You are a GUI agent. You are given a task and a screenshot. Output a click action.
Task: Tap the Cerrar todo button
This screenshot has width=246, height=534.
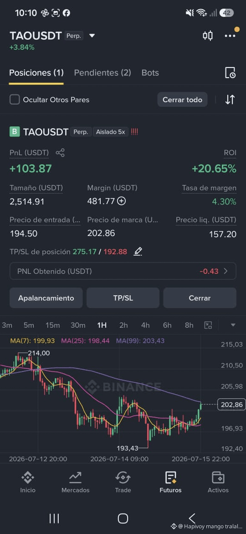(x=183, y=100)
